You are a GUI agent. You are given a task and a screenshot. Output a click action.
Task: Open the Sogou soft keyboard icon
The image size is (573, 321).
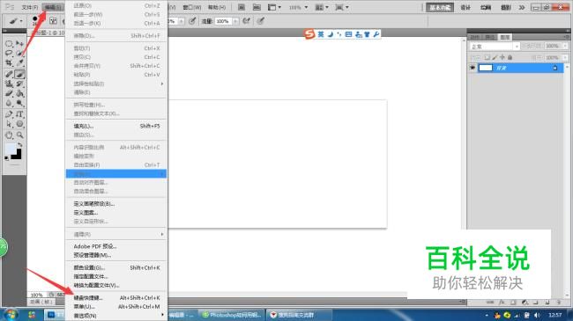(348, 34)
